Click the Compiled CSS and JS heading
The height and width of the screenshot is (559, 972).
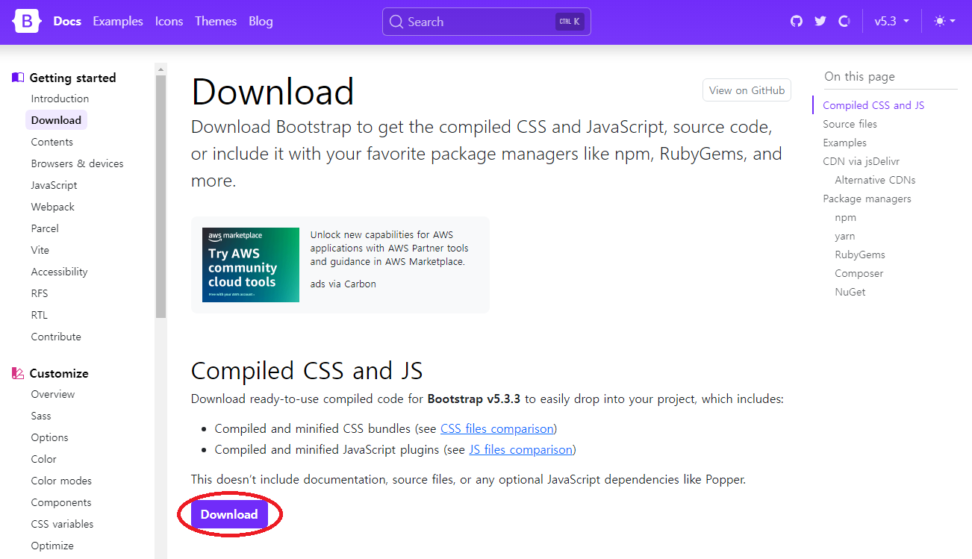(x=307, y=370)
